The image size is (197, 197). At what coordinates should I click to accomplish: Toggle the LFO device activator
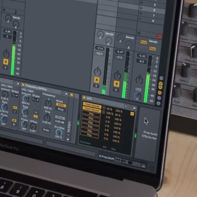pyautogui.click(x=84, y=97)
